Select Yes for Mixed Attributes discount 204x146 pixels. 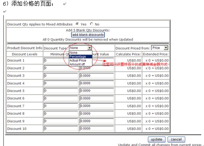click(77, 24)
